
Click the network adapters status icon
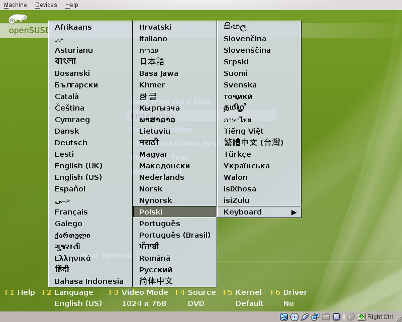(316, 317)
